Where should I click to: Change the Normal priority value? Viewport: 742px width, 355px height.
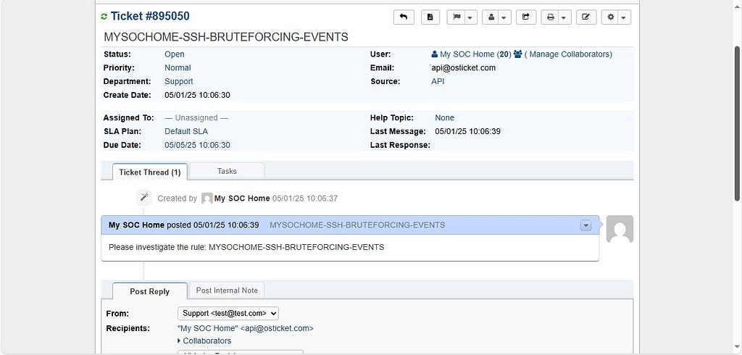coord(178,67)
